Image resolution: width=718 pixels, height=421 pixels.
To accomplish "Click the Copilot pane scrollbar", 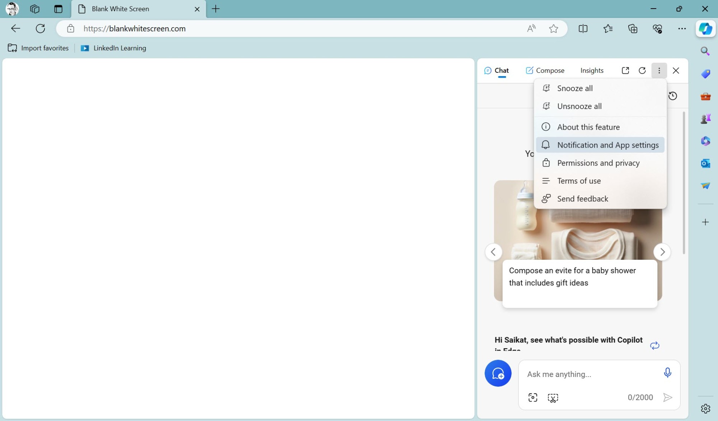I will [684, 183].
